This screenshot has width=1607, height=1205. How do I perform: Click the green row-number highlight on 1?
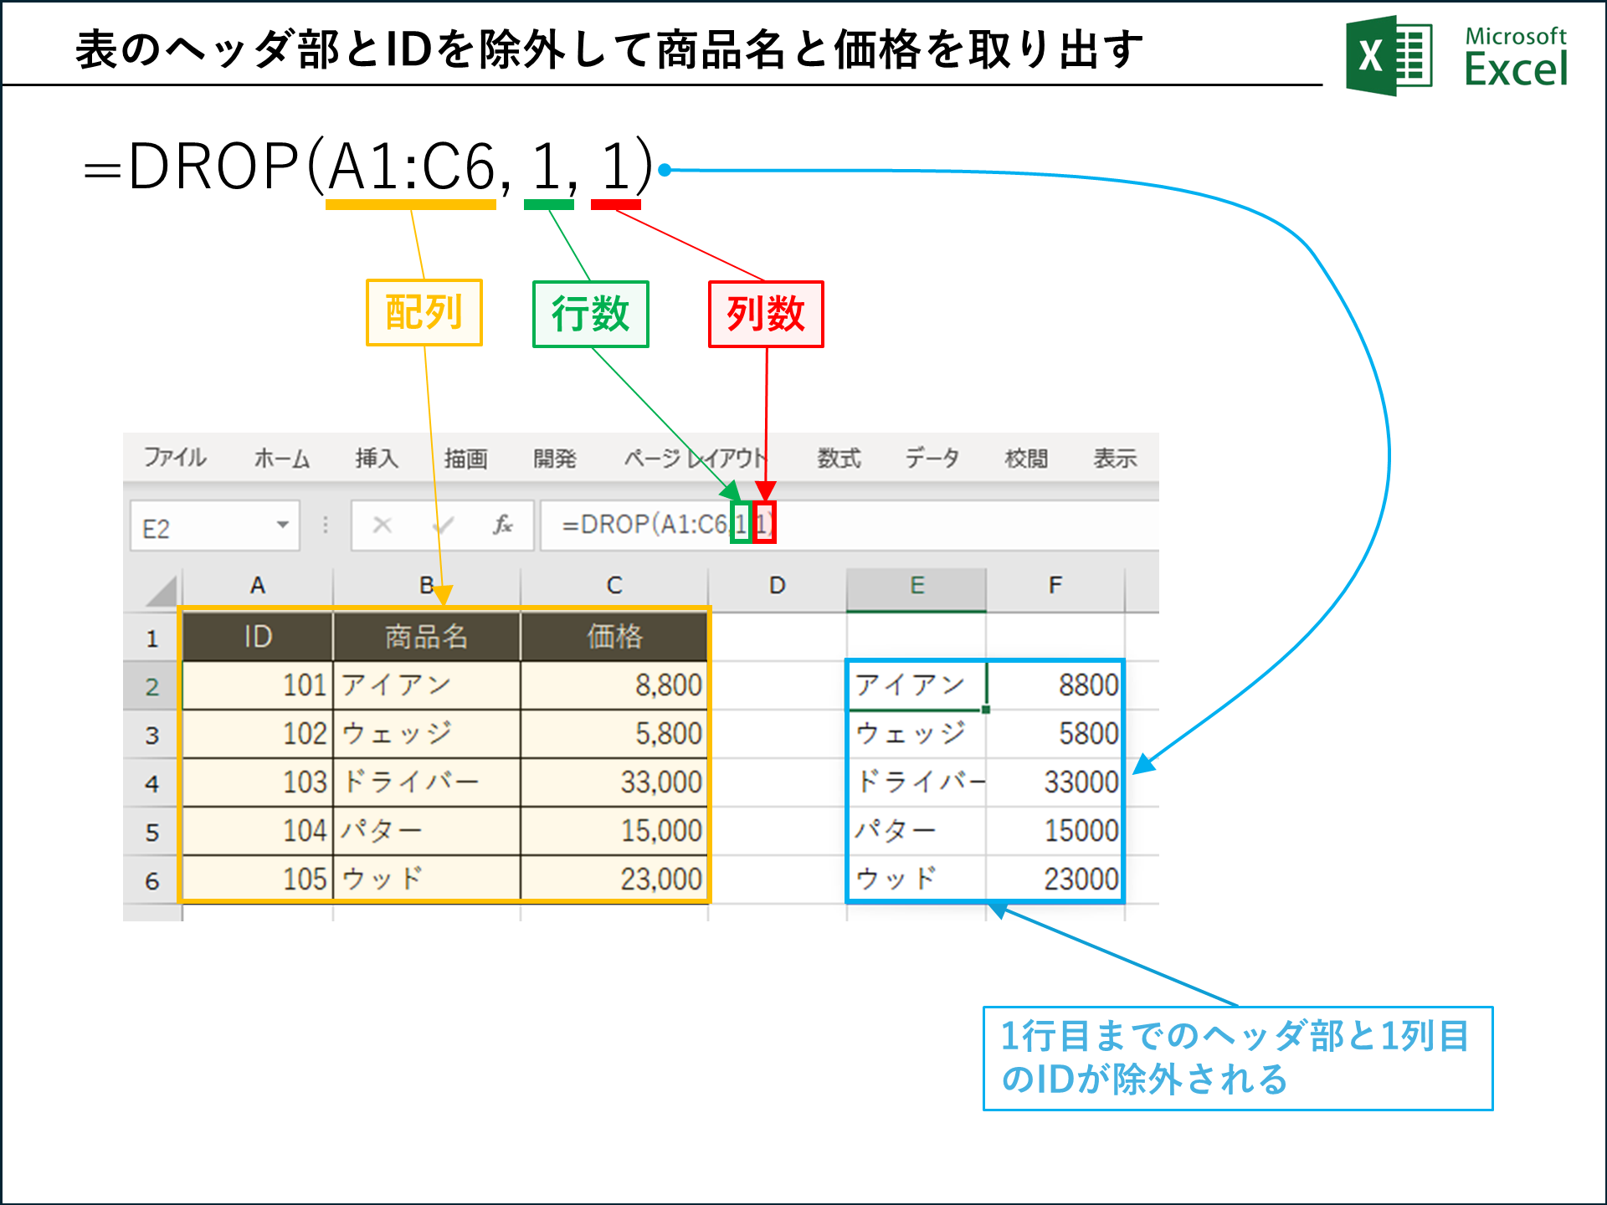[x=740, y=523]
